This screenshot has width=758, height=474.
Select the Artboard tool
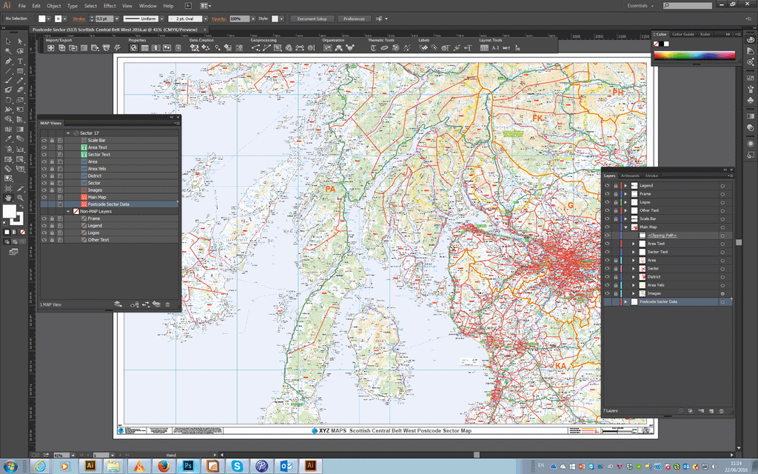click(x=8, y=188)
